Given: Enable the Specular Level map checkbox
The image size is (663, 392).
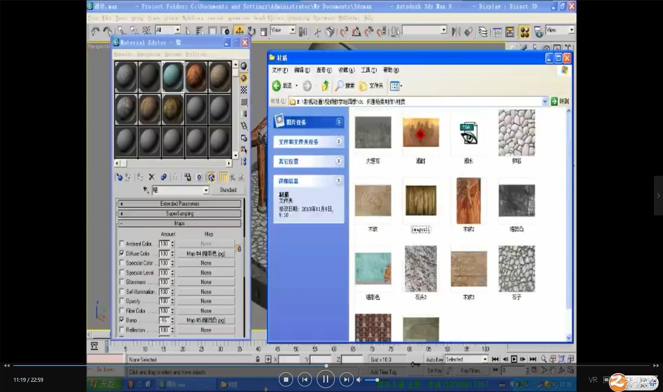Looking at the screenshot, I should click(122, 273).
